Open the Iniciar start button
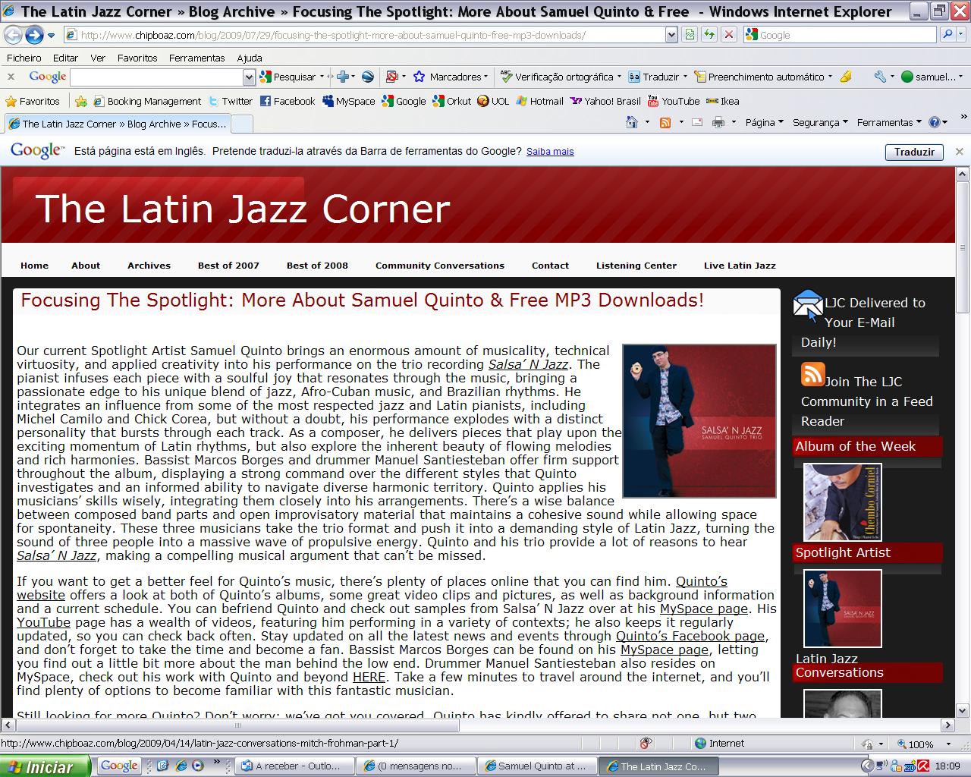This screenshot has height=777, width=971. [46, 766]
